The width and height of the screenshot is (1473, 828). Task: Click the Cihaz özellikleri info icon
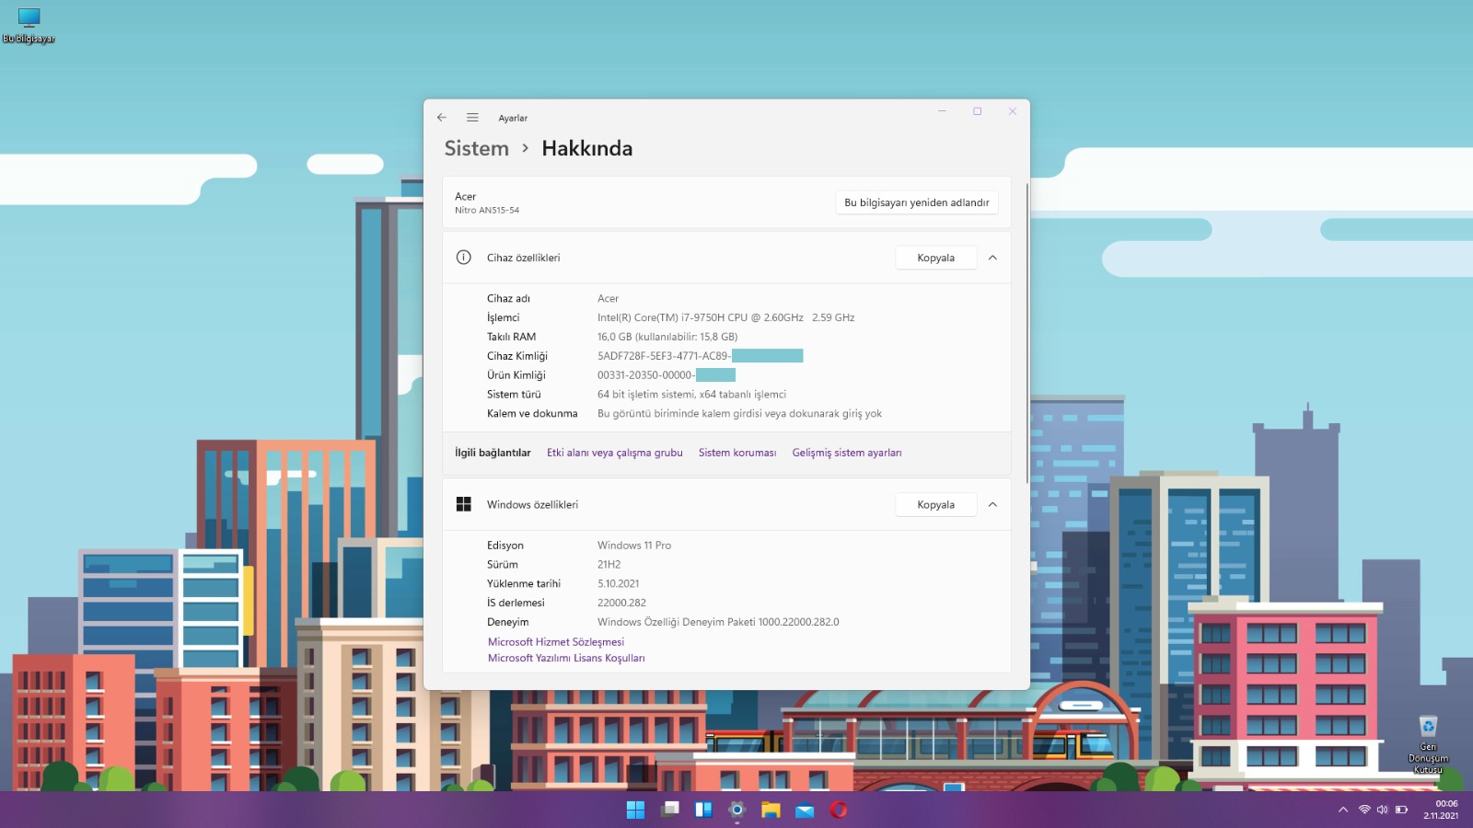464,258
